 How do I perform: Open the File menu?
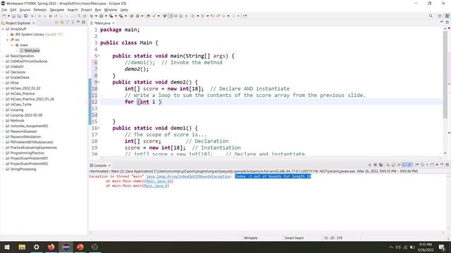tap(4, 10)
